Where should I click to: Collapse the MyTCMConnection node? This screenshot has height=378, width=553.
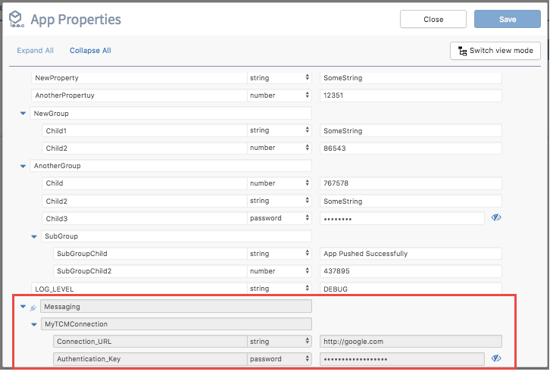[x=34, y=324]
